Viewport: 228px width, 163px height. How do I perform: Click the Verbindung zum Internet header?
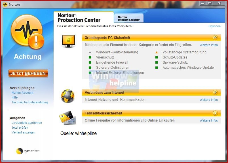pyautogui.click(x=151, y=93)
